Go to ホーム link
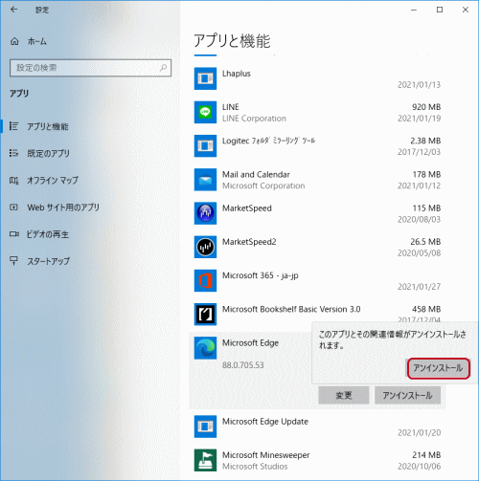Viewport: 479px width, 481px height. (37, 41)
